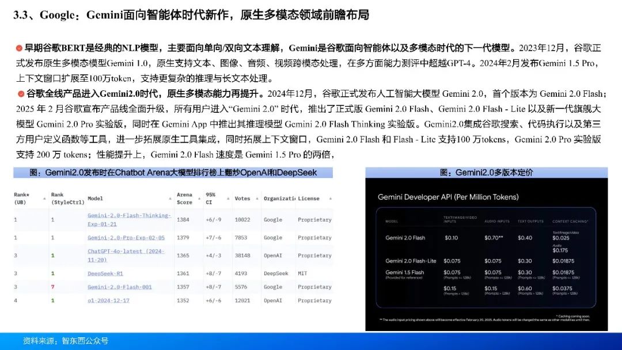Viewport: 622px width, 350px height.
Task: Select Votes value 10022
Action: (x=242, y=219)
